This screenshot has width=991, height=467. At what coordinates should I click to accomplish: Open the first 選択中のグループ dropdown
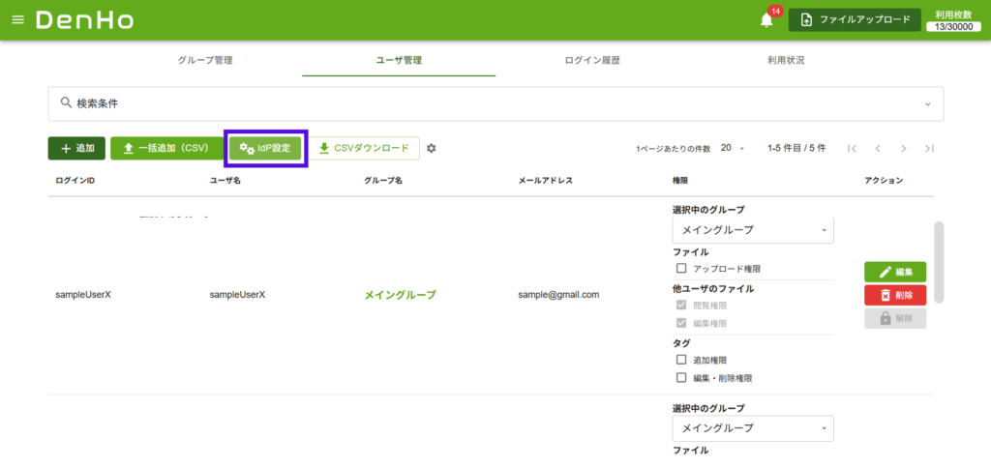752,230
